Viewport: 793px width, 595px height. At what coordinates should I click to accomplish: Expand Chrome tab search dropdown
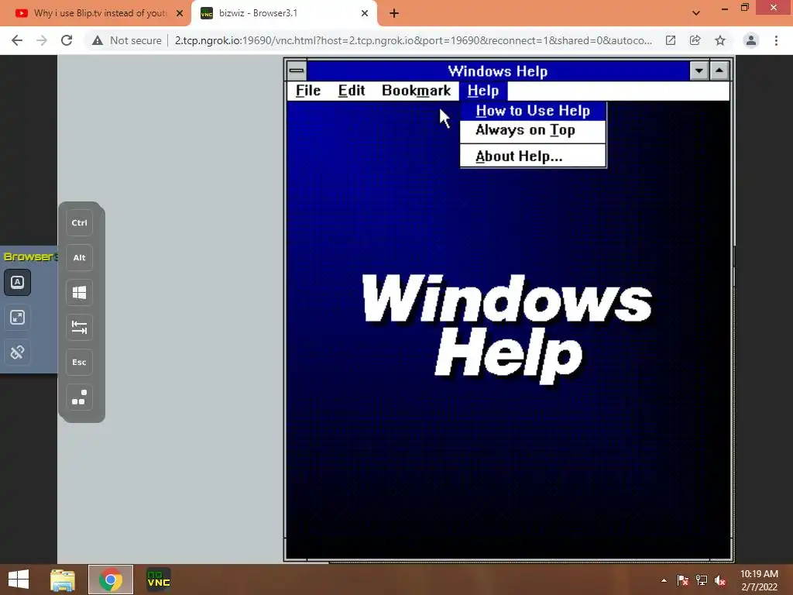click(x=696, y=13)
